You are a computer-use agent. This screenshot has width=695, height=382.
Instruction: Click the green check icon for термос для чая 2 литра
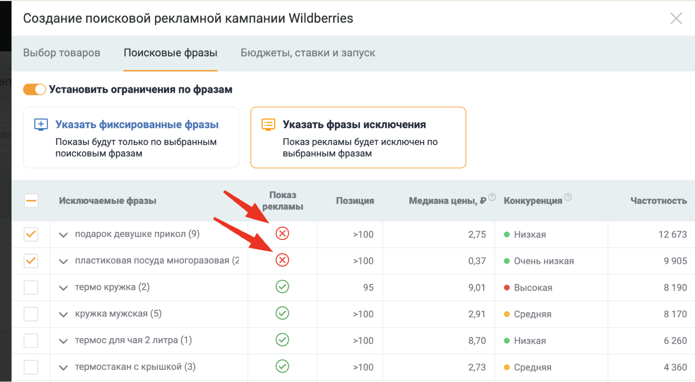(282, 340)
